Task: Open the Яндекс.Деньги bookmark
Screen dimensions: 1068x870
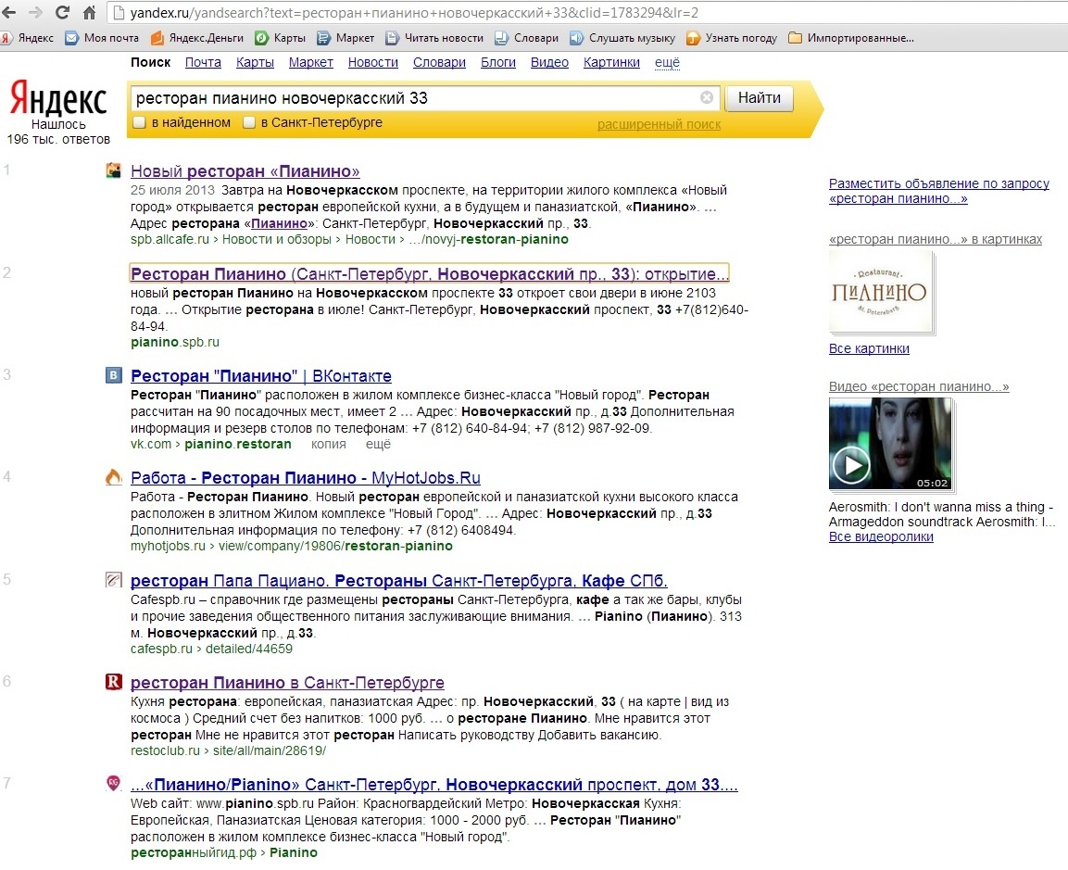Action: tap(197, 38)
